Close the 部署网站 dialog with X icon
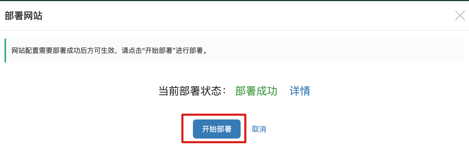 click(460, 15)
